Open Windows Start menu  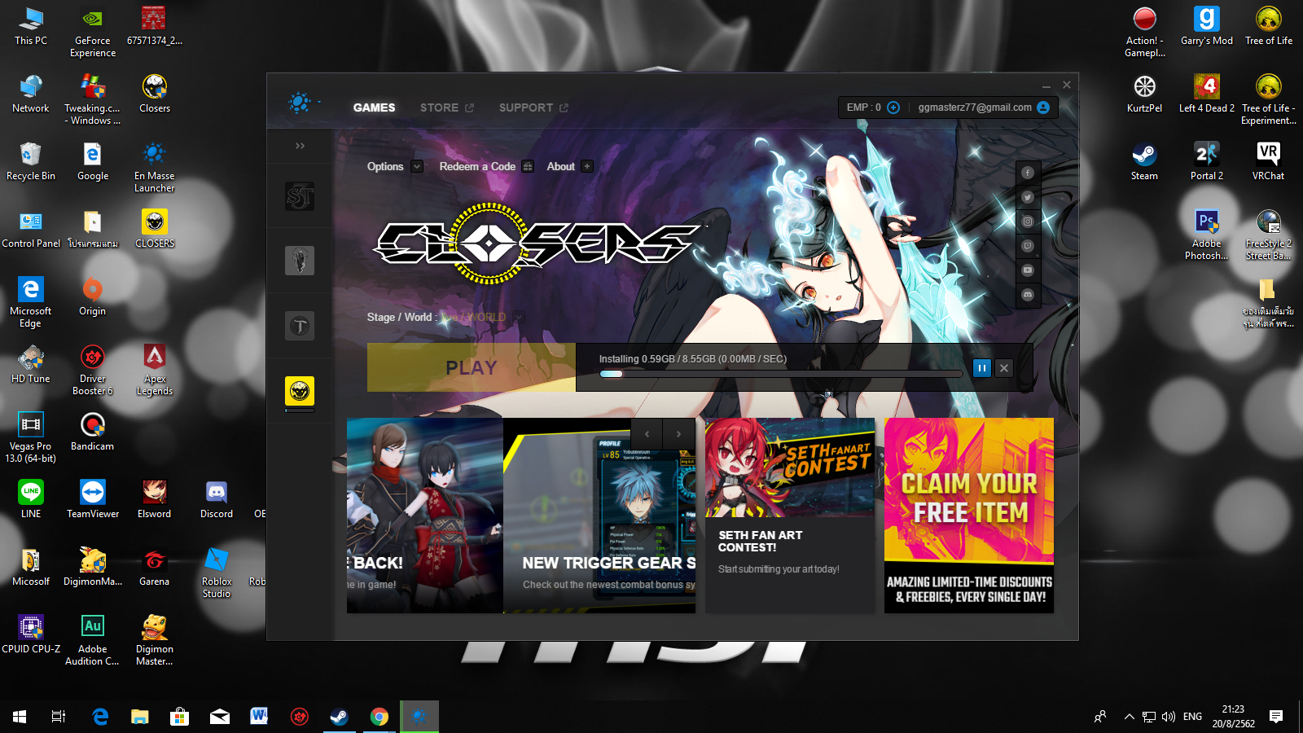point(20,717)
